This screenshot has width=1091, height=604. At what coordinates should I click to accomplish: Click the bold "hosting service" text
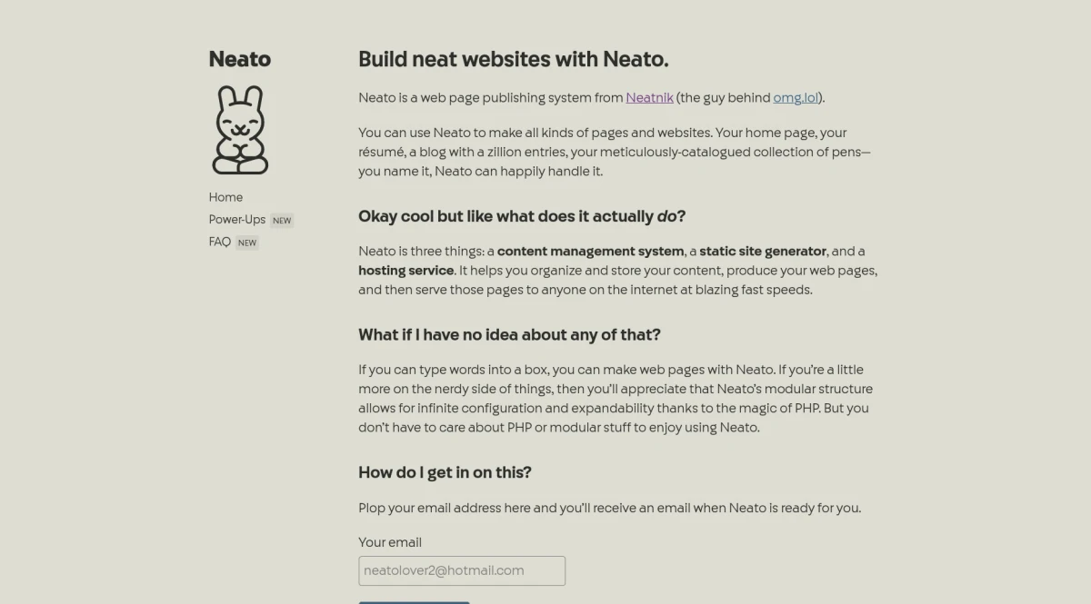pos(405,271)
